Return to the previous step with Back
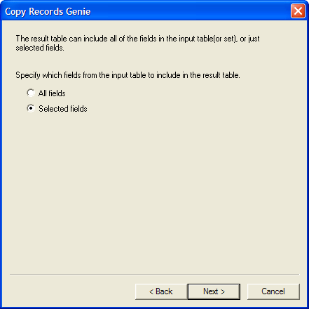This screenshot has width=309, height=309. coord(161,291)
